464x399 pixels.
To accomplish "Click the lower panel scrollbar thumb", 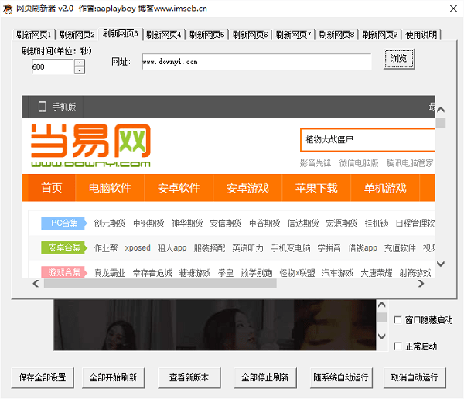I will pyautogui.click(x=382, y=317).
